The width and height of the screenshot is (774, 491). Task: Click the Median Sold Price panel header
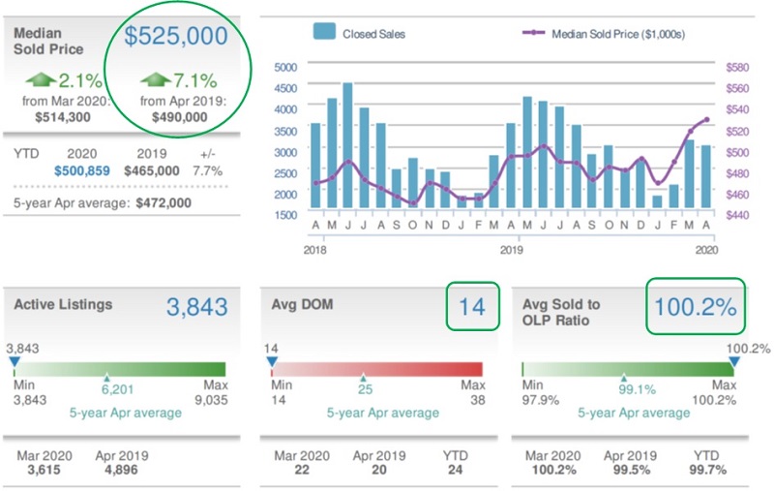tap(48, 40)
